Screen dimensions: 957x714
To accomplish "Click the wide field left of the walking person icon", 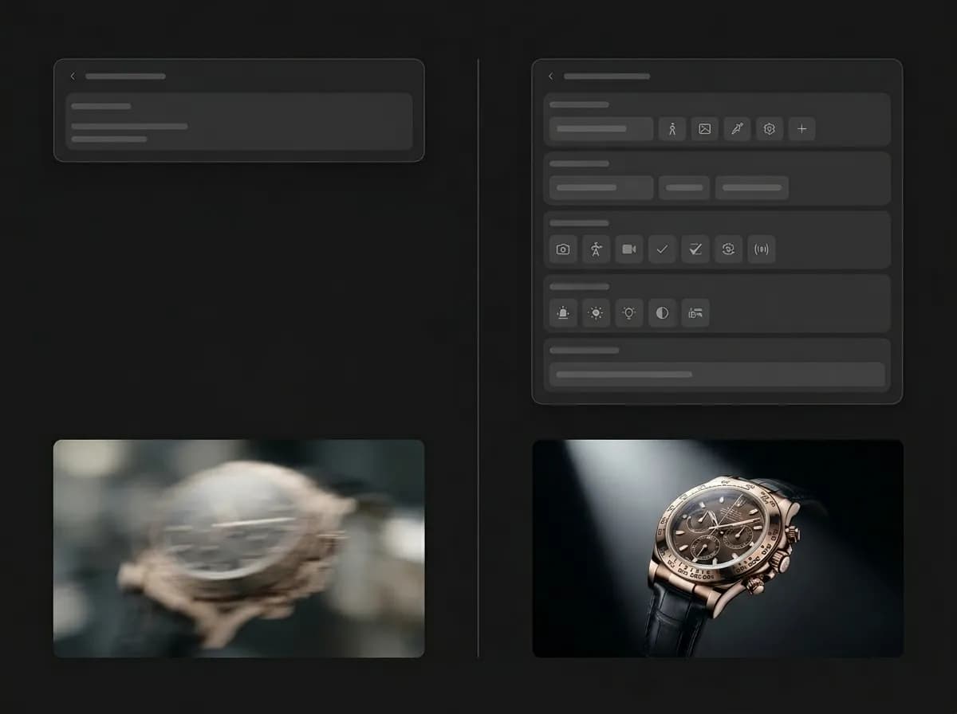I will pos(601,129).
